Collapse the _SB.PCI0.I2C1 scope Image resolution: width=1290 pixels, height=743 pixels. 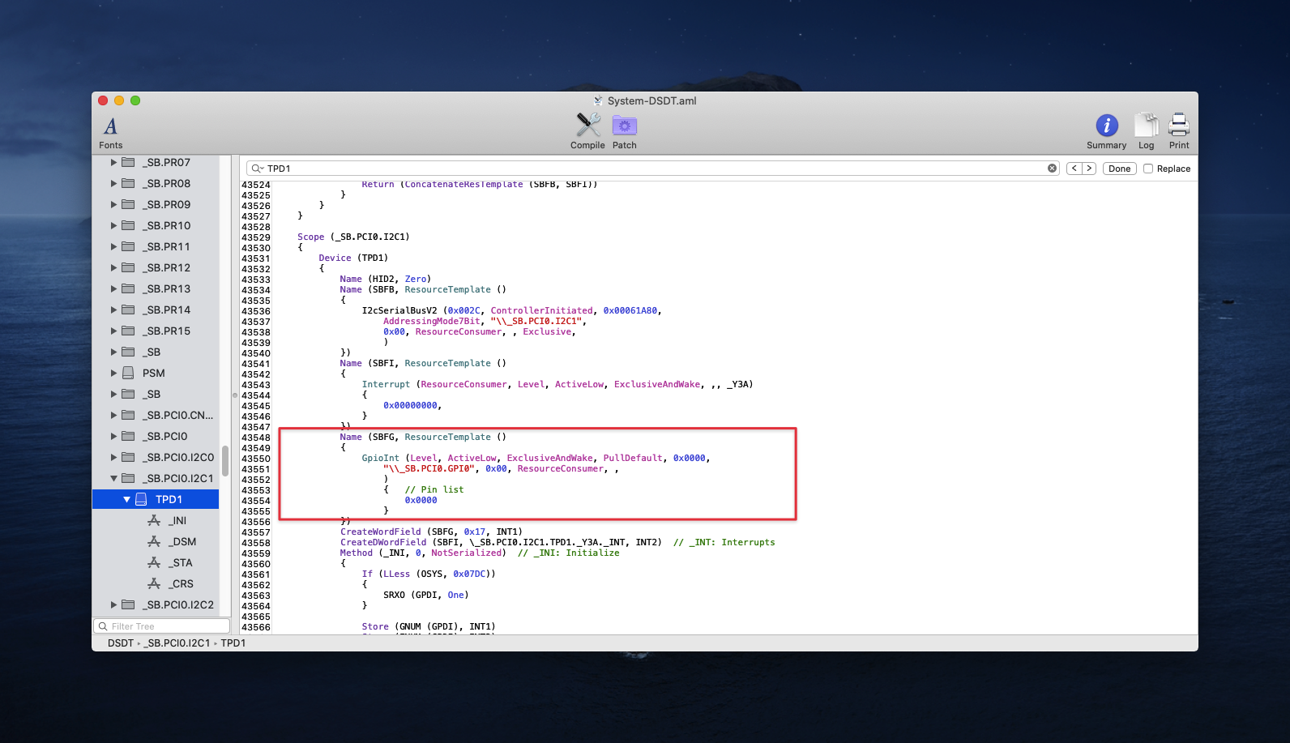click(x=114, y=479)
